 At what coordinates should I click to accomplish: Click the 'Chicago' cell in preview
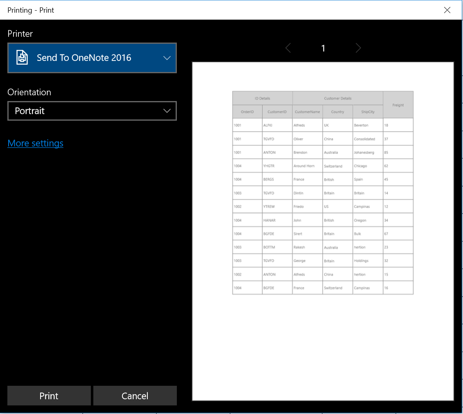point(368,166)
